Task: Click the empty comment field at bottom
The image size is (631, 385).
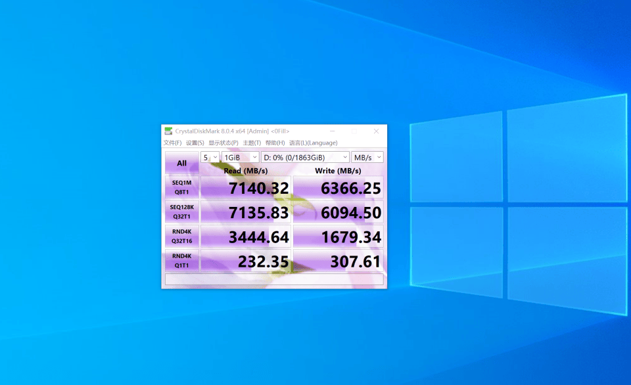Action: pos(274,279)
